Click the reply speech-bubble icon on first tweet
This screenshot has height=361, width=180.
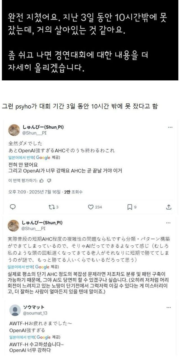[13, 207]
